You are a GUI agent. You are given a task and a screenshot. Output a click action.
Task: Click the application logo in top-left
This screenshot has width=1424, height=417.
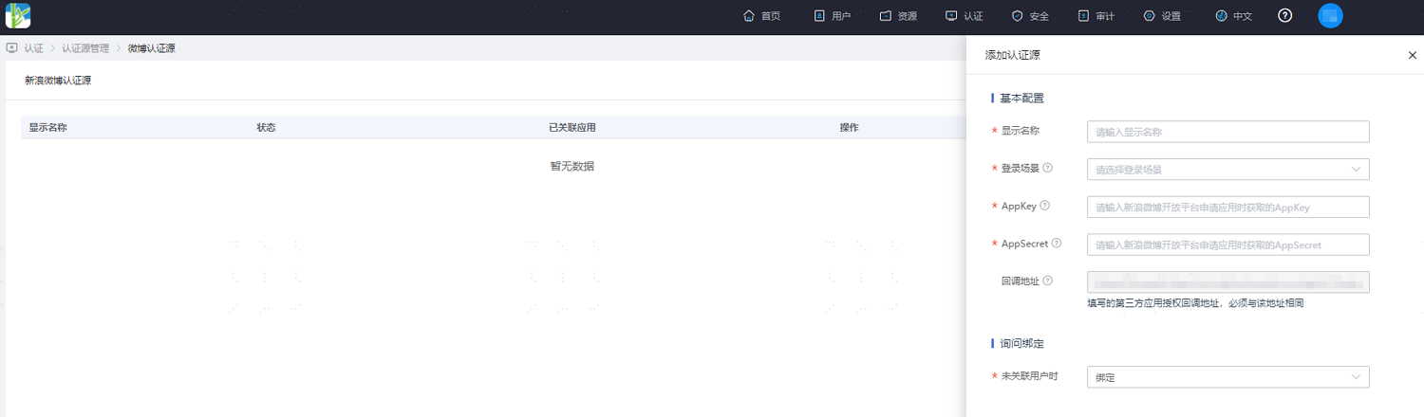pos(18,15)
